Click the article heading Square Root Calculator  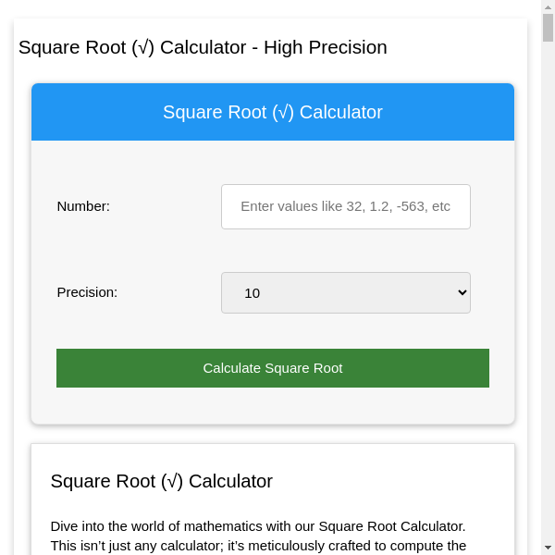click(161, 481)
